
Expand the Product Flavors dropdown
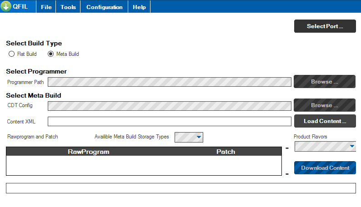click(326, 147)
